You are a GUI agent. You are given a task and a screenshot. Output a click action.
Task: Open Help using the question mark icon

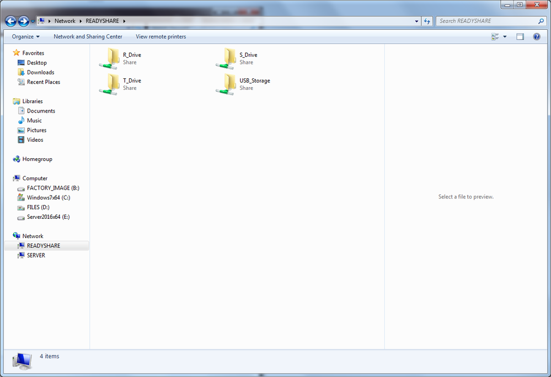click(536, 36)
